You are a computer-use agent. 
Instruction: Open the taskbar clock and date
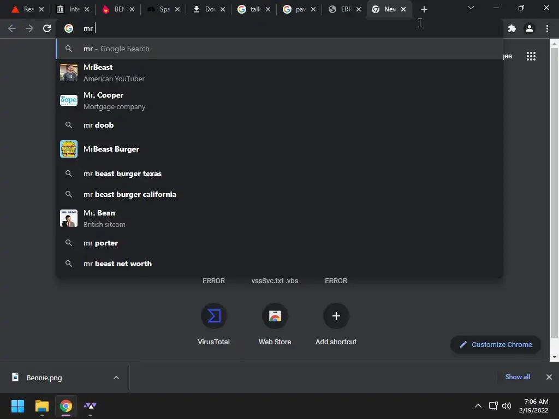point(534,406)
